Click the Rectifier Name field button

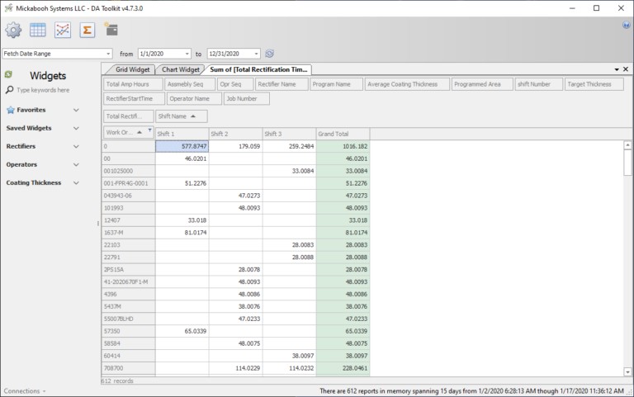tap(282, 84)
